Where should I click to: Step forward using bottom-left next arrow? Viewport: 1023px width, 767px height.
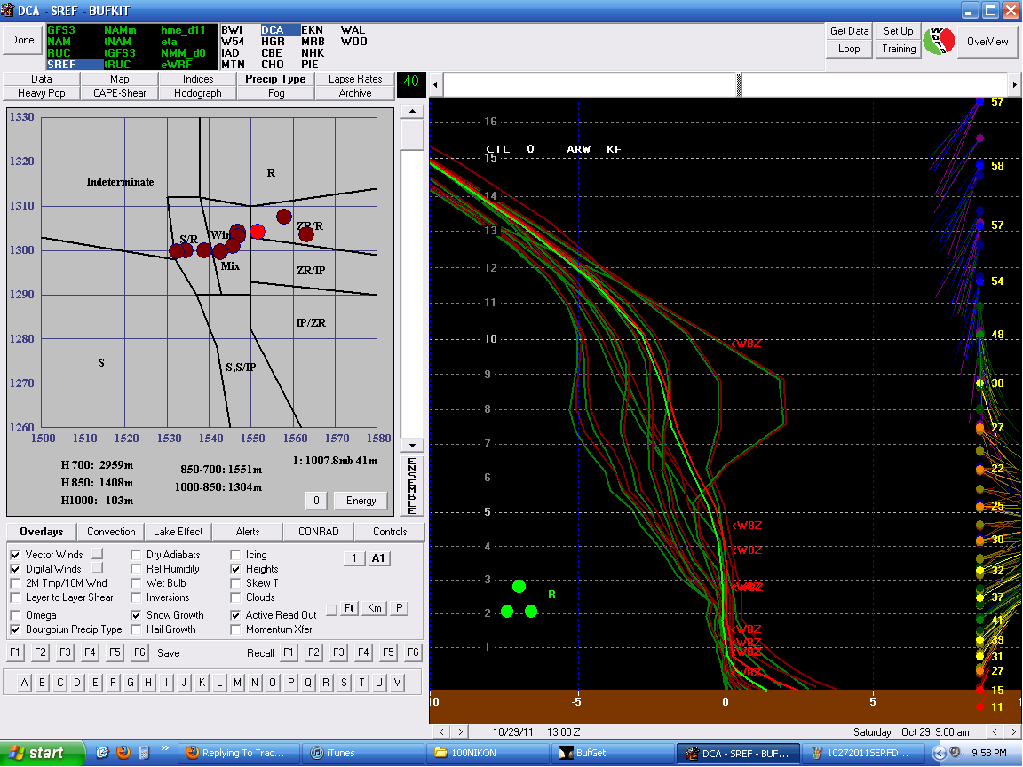click(x=461, y=731)
